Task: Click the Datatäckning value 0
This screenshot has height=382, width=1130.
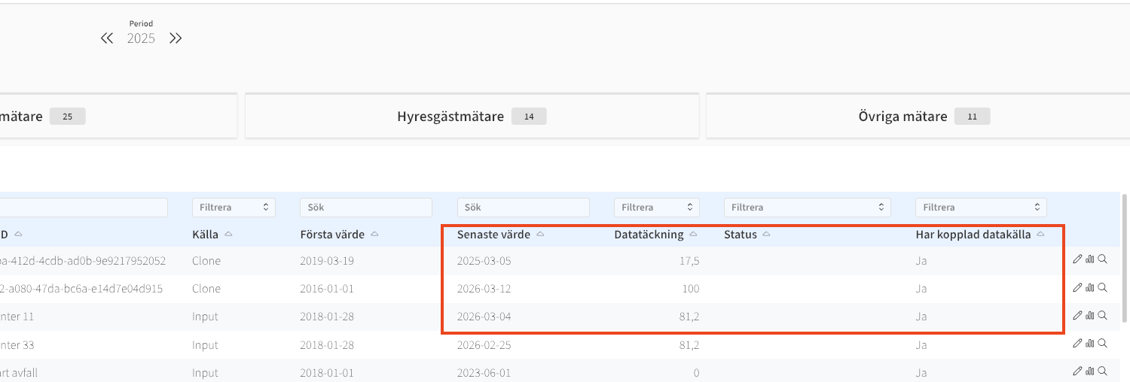Action: [696, 372]
